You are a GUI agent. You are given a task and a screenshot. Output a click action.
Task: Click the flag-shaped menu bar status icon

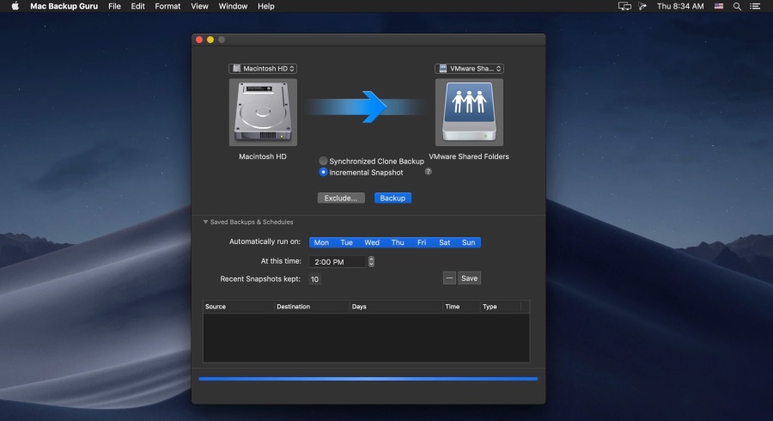click(x=642, y=6)
